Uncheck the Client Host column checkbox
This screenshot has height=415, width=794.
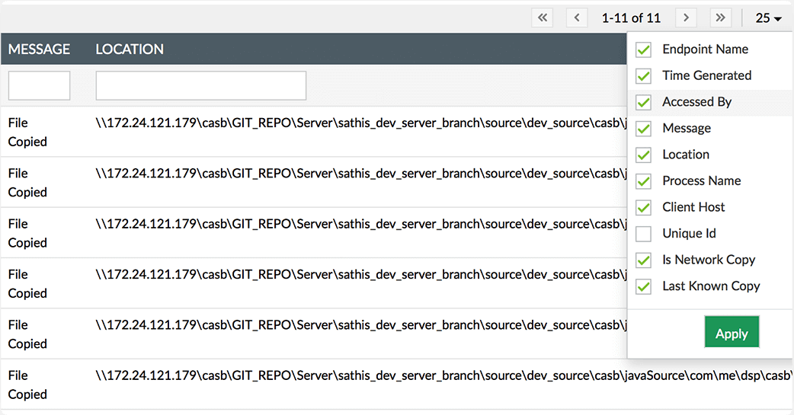(644, 207)
